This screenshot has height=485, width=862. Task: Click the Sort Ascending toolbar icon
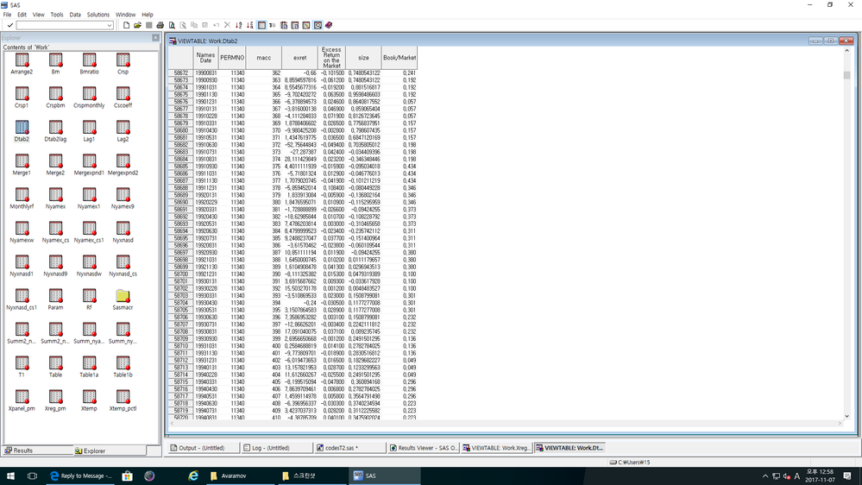click(239, 25)
